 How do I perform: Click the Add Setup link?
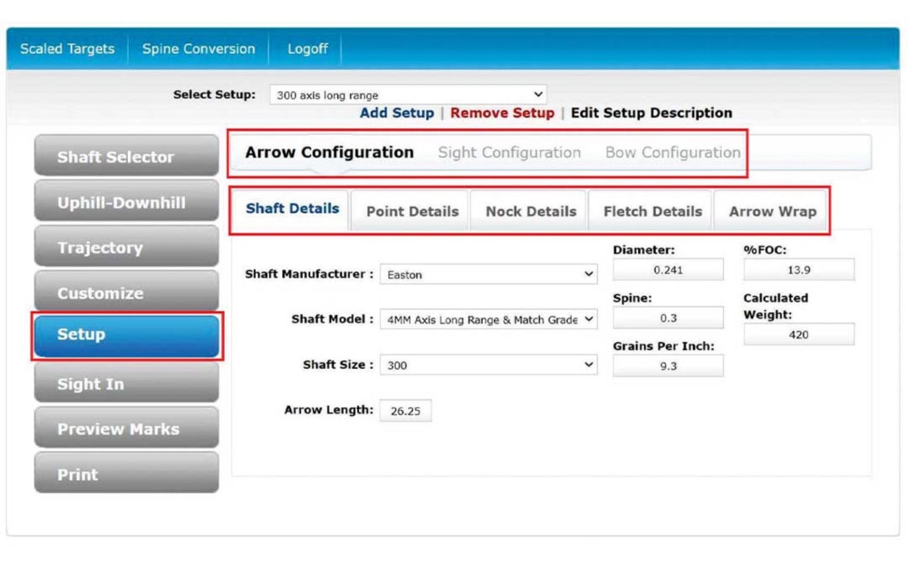pos(397,113)
